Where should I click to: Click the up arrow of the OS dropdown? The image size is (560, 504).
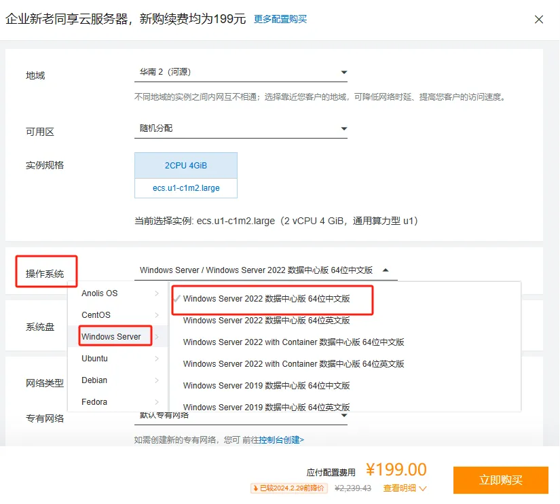tap(386, 270)
